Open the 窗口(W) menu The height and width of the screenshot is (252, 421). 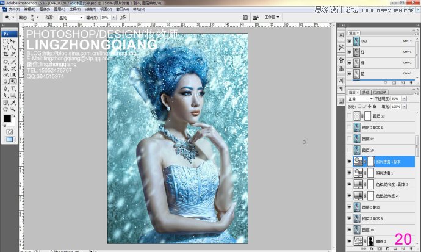pos(123,9)
